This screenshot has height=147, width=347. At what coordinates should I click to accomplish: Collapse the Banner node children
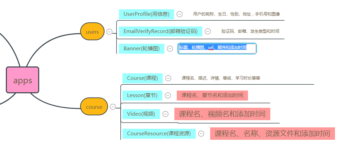(170, 49)
